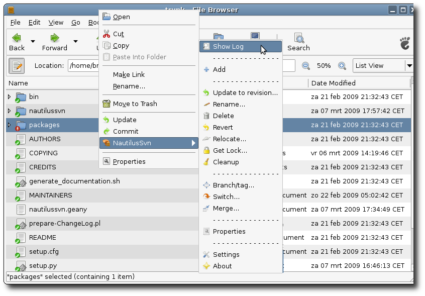Click the Switch... orange arrow icon
Screen dimensions: 425x296
tap(206, 196)
